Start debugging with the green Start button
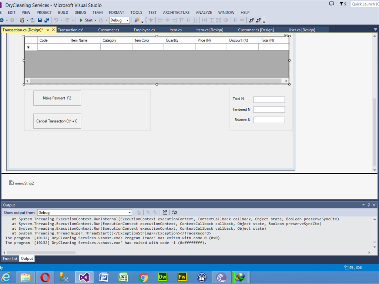Screen dimensions: 379x284 [86, 20]
